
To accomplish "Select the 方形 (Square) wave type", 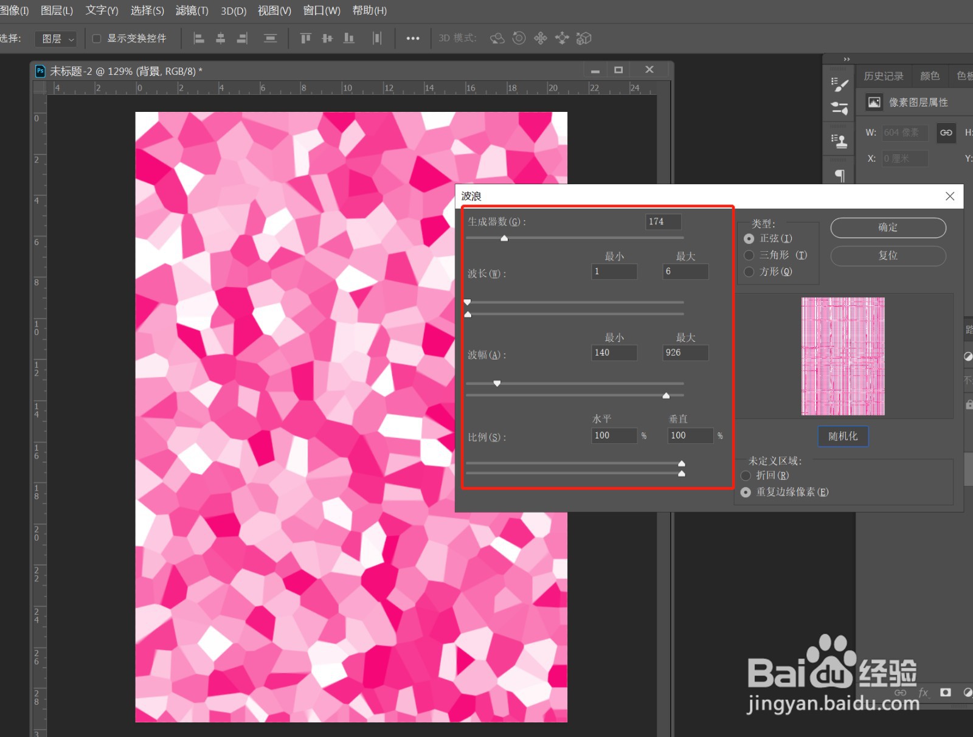I will point(749,272).
